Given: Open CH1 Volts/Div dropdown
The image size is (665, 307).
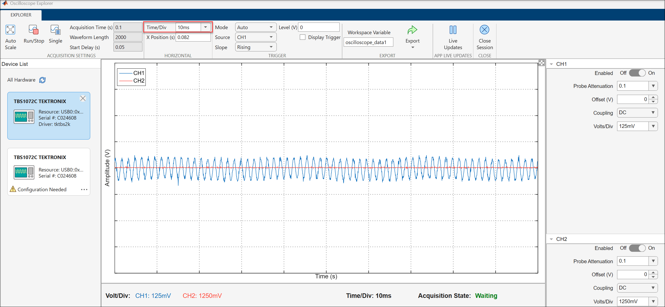Looking at the screenshot, I should point(653,126).
